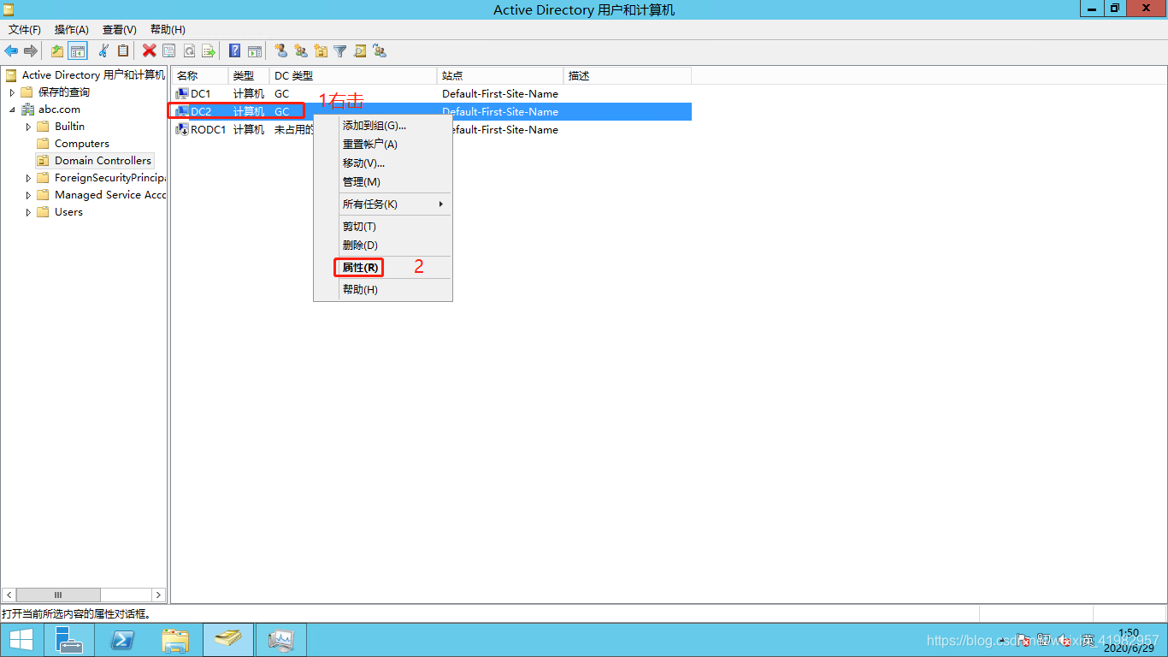Sort by the 描述 column header
The width and height of the screenshot is (1168, 657).
click(x=628, y=76)
